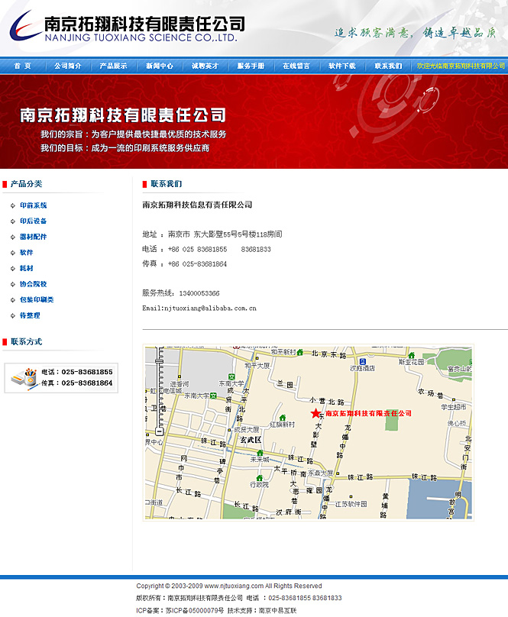Open 待整理 category link
The image size is (508, 617).
pyautogui.click(x=30, y=315)
